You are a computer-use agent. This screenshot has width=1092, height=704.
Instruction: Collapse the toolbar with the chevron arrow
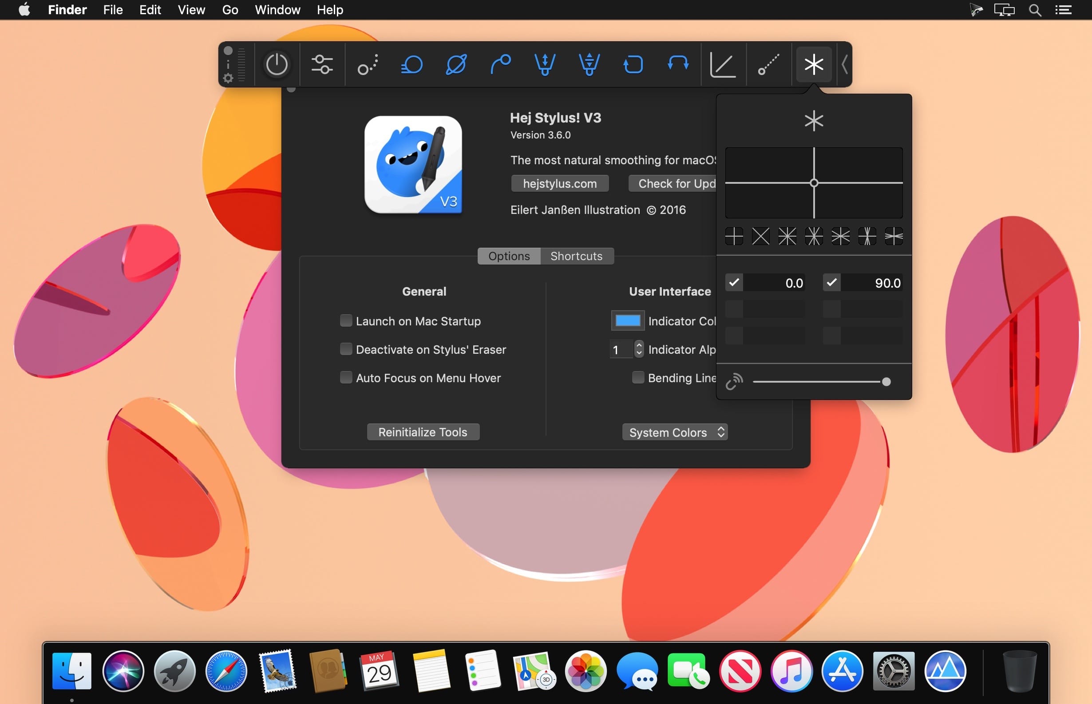tap(845, 64)
